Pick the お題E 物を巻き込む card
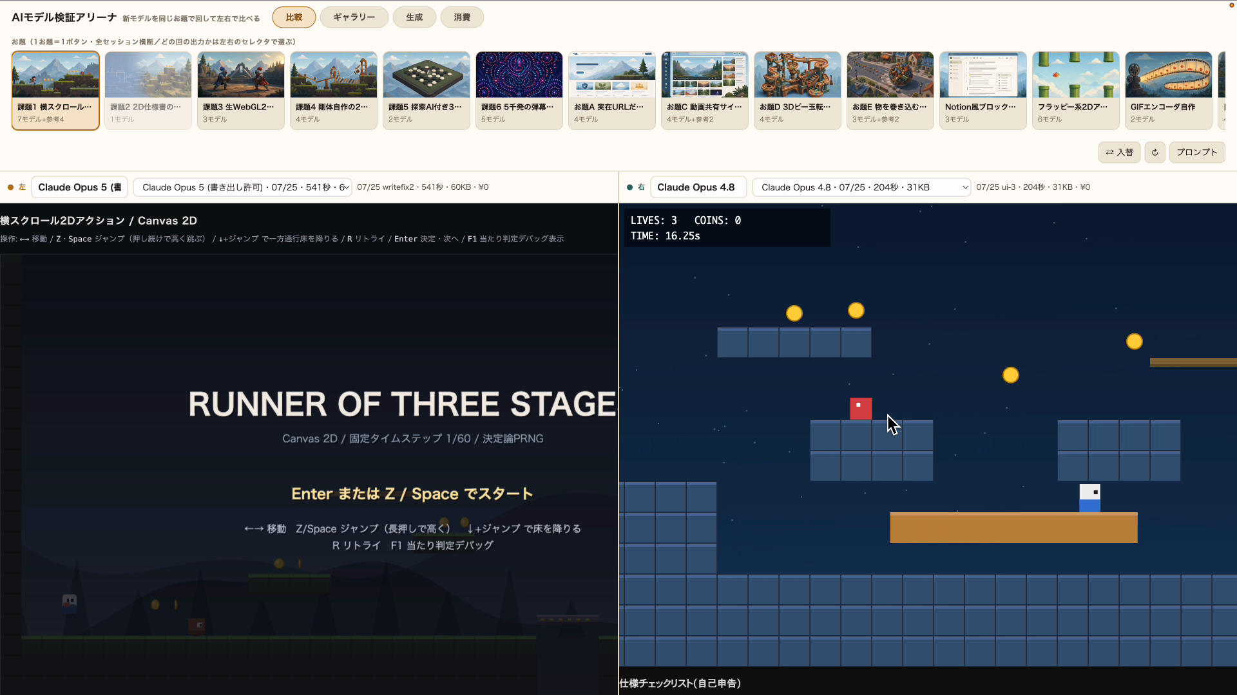The height and width of the screenshot is (695, 1237). [x=890, y=91]
